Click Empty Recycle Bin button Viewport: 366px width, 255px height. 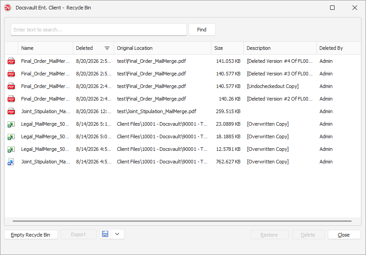click(31, 235)
